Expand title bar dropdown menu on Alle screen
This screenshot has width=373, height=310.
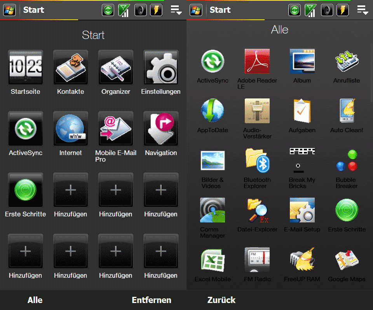coord(363,10)
